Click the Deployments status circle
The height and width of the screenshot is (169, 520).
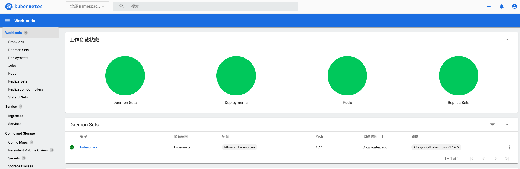(x=236, y=76)
